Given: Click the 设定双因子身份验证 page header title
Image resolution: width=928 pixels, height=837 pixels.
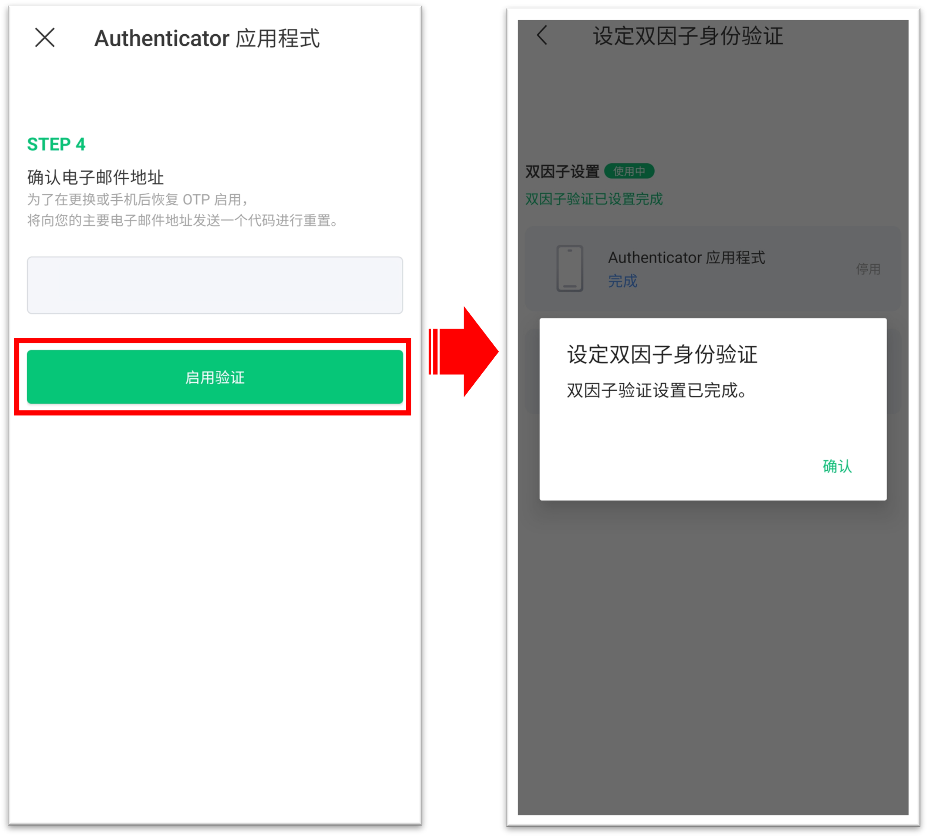Looking at the screenshot, I should coord(687,36).
